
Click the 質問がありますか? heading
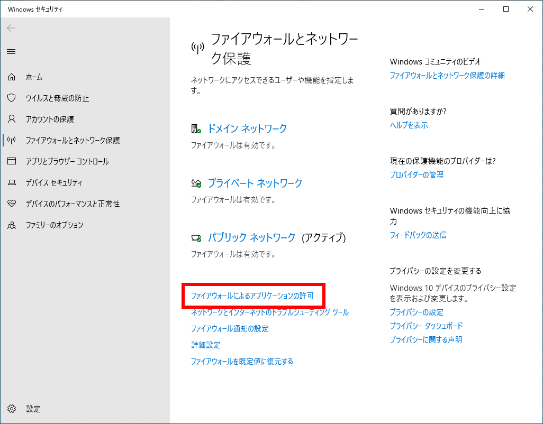418,112
